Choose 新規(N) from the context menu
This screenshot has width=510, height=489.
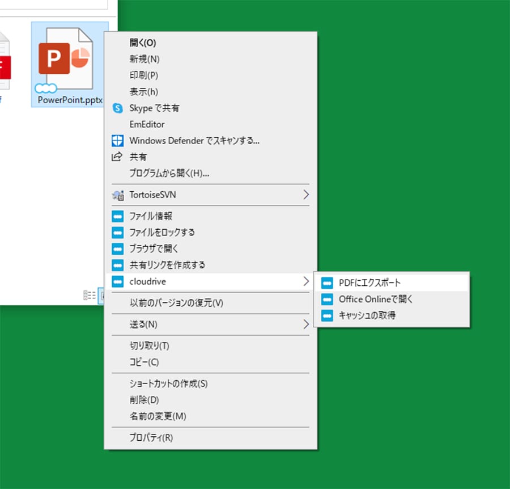pyautogui.click(x=210, y=59)
